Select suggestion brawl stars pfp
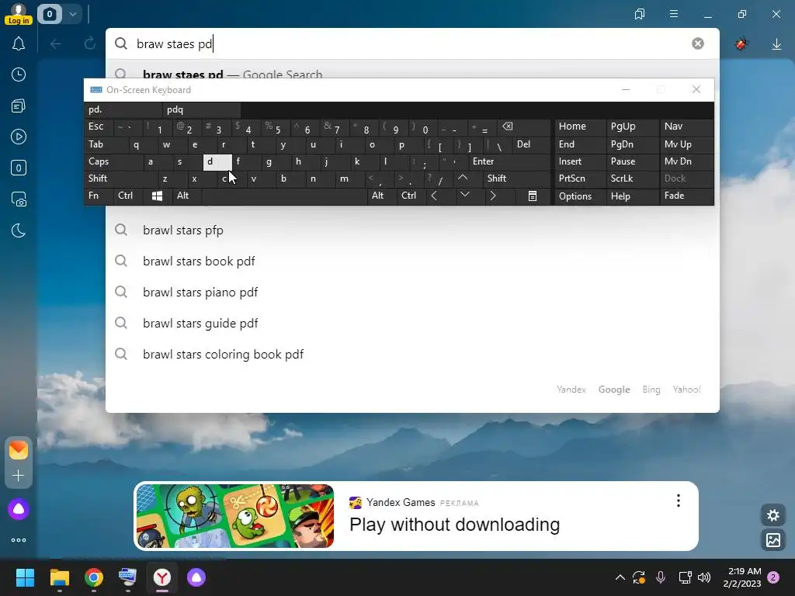This screenshot has height=596, width=795. pyautogui.click(x=412, y=230)
